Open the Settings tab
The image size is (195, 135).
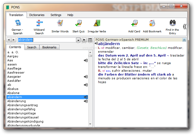pyautogui.click(x=56, y=15)
